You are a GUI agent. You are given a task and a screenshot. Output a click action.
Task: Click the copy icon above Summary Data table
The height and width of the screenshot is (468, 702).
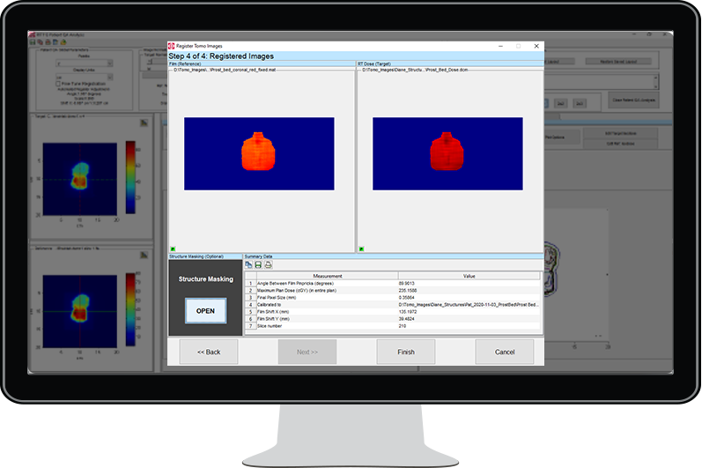pos(248,264)
